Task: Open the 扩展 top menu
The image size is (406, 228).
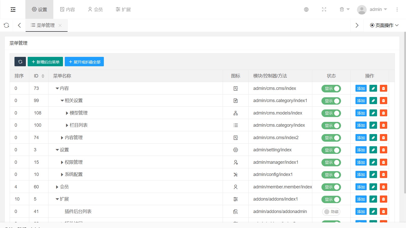Action: pyautogui.click(x=123, y=9)
